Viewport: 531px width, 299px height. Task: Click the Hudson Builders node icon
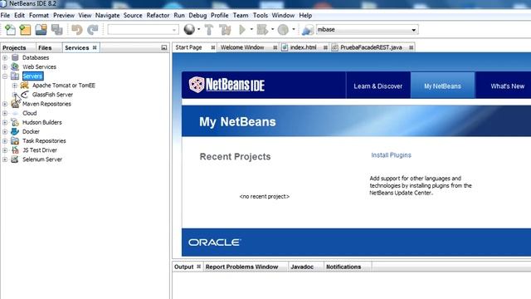point(15,122)
